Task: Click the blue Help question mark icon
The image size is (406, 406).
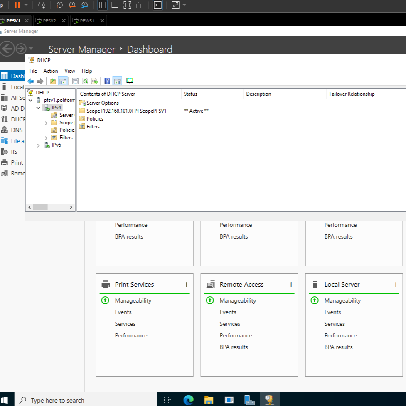Action: click(x=107, y=81)
